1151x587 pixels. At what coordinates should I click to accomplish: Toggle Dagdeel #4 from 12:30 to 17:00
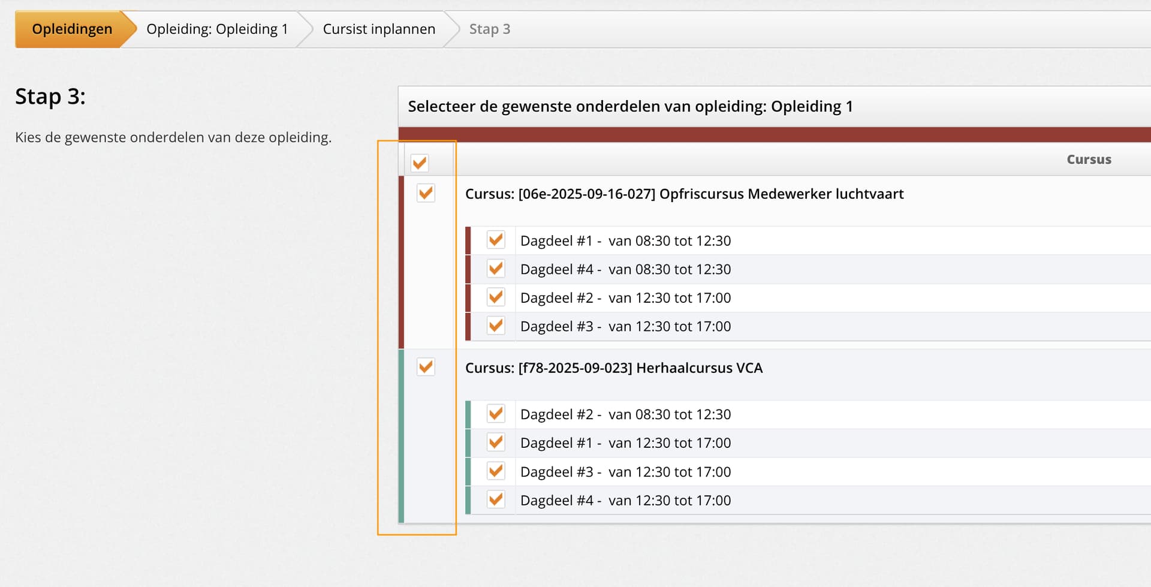pyautogui.click(x=496, y=499)
